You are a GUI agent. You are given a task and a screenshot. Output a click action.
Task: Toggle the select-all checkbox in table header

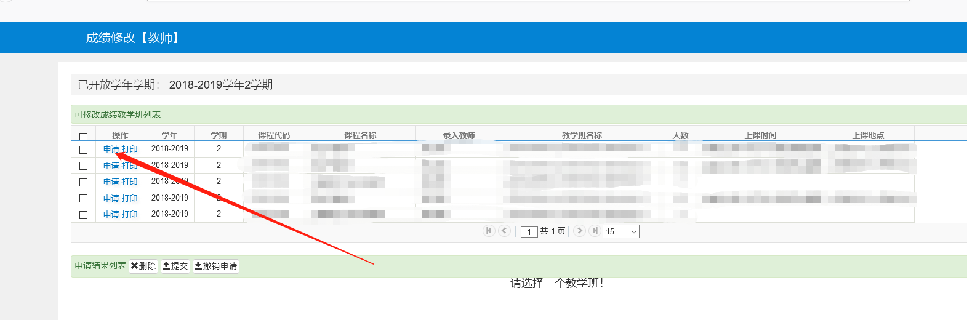tap(83, 136)
